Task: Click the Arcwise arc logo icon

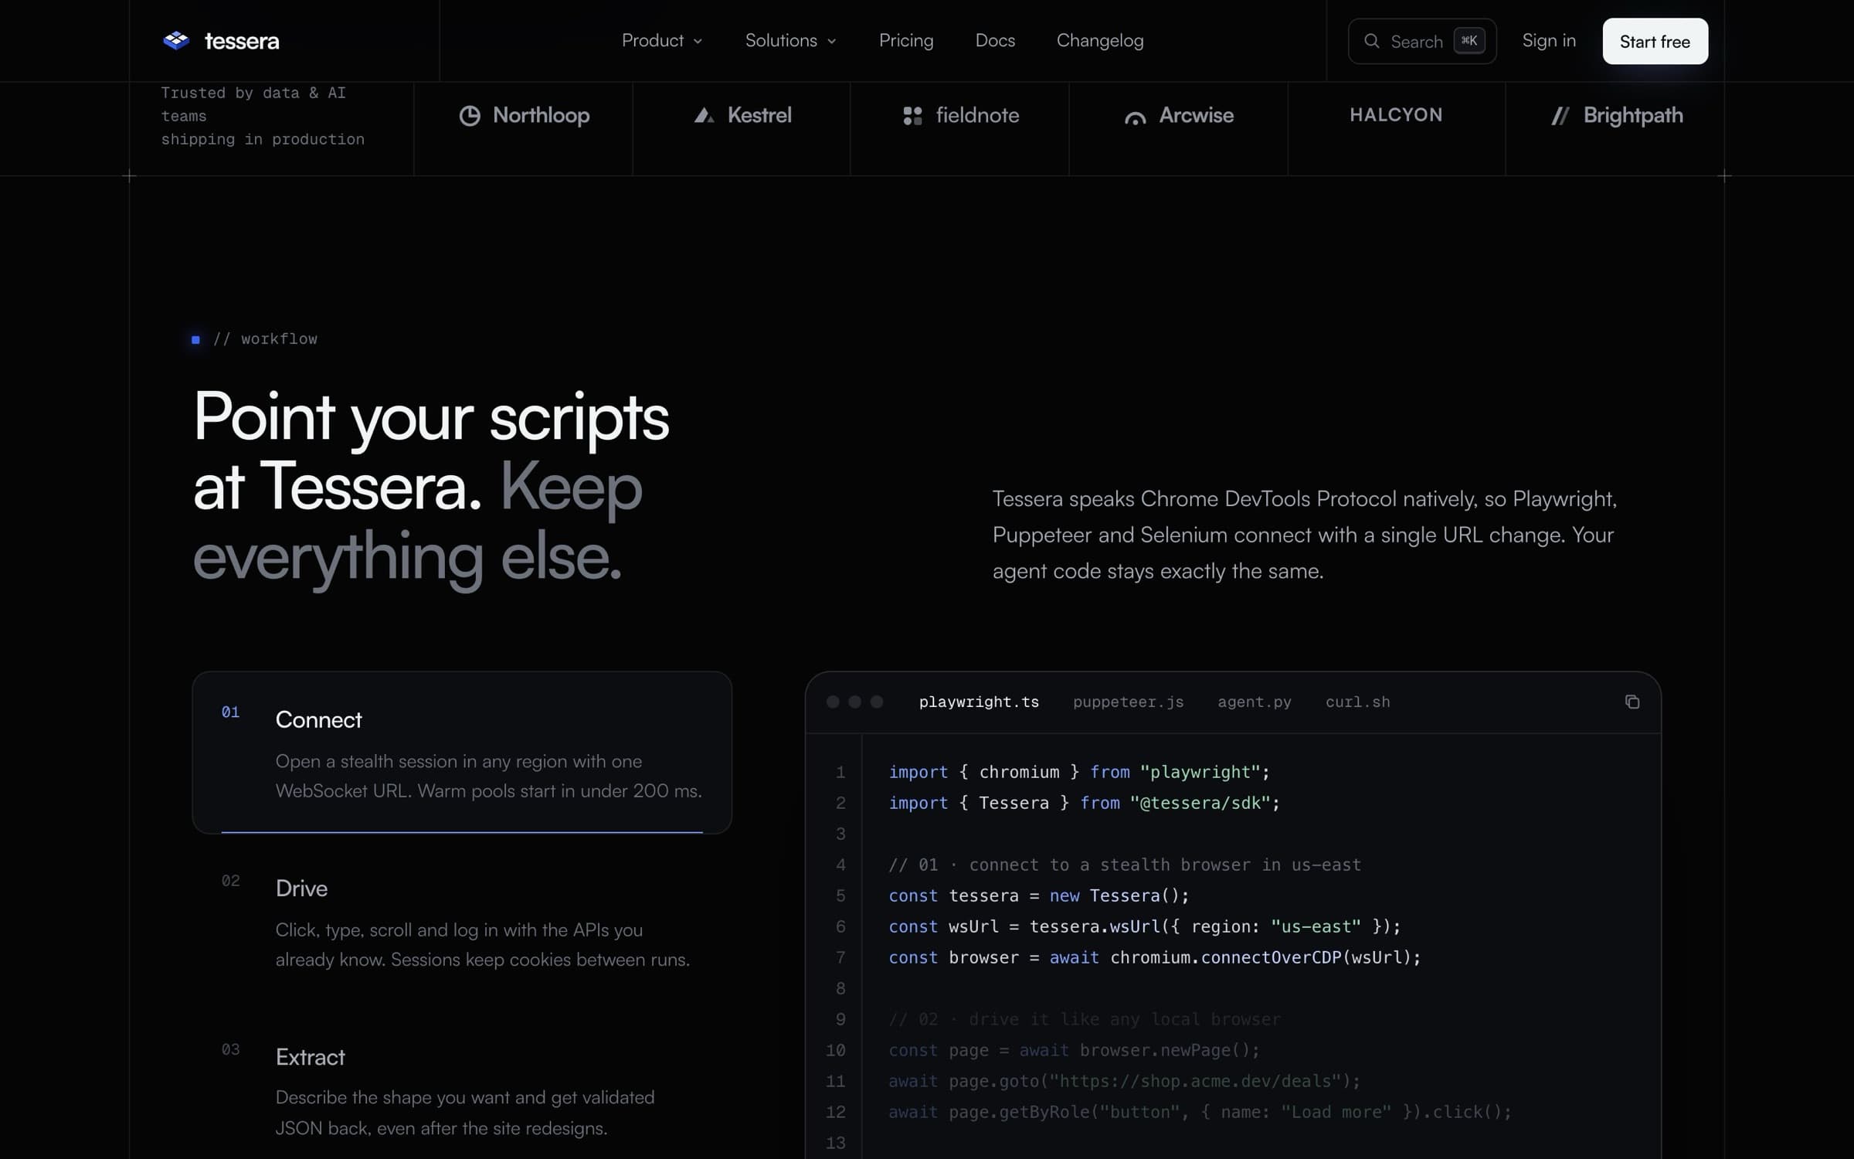Action: 1135,117
